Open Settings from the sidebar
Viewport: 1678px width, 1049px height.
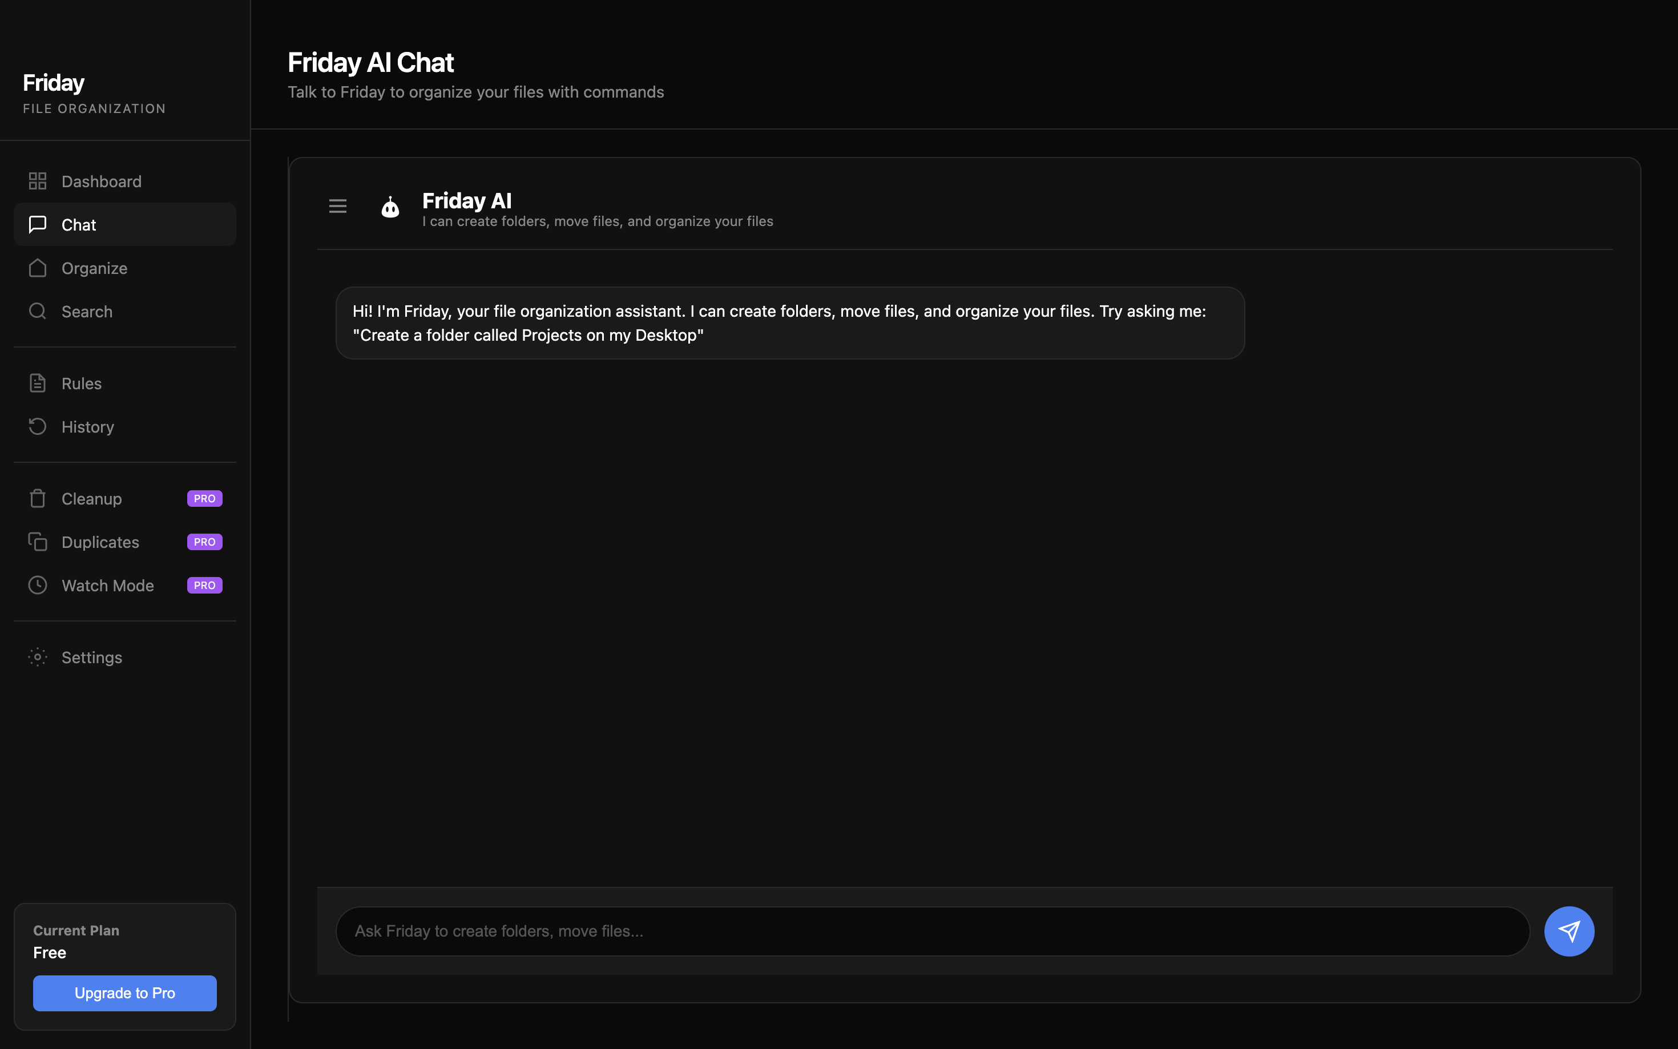(x=91, y=657)
